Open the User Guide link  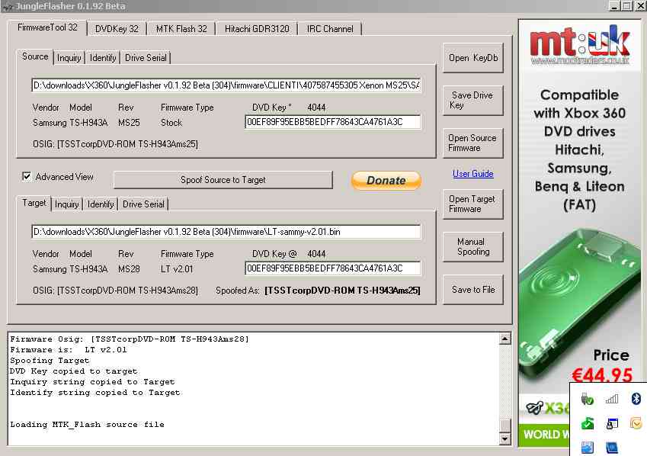[473, 174]
